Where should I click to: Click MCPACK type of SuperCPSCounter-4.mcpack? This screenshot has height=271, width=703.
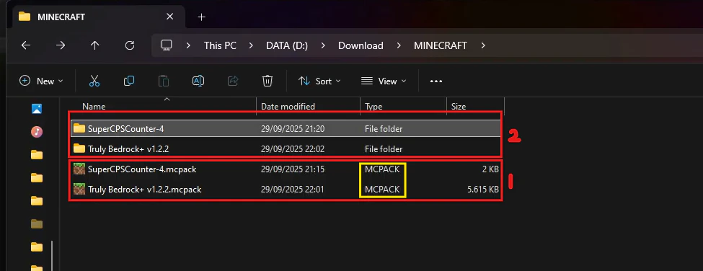(x=382, y=169)
